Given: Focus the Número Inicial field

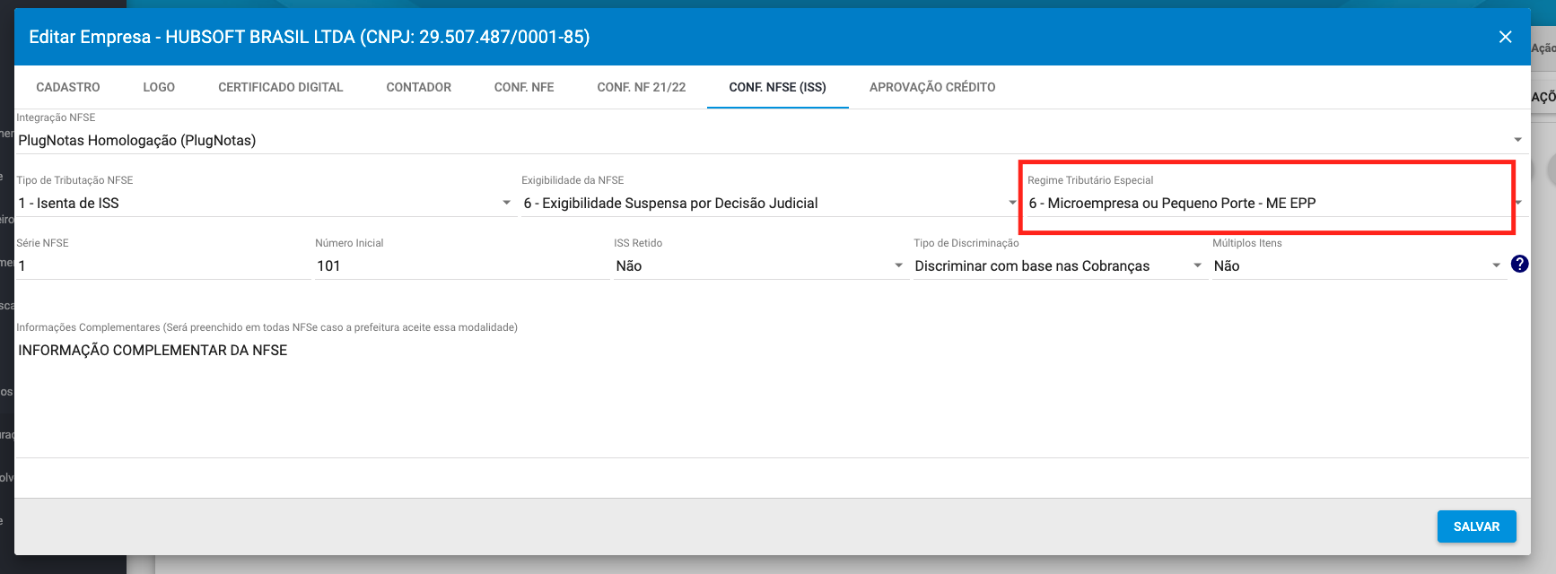Looking at the screenshot, I should point(460,265).
